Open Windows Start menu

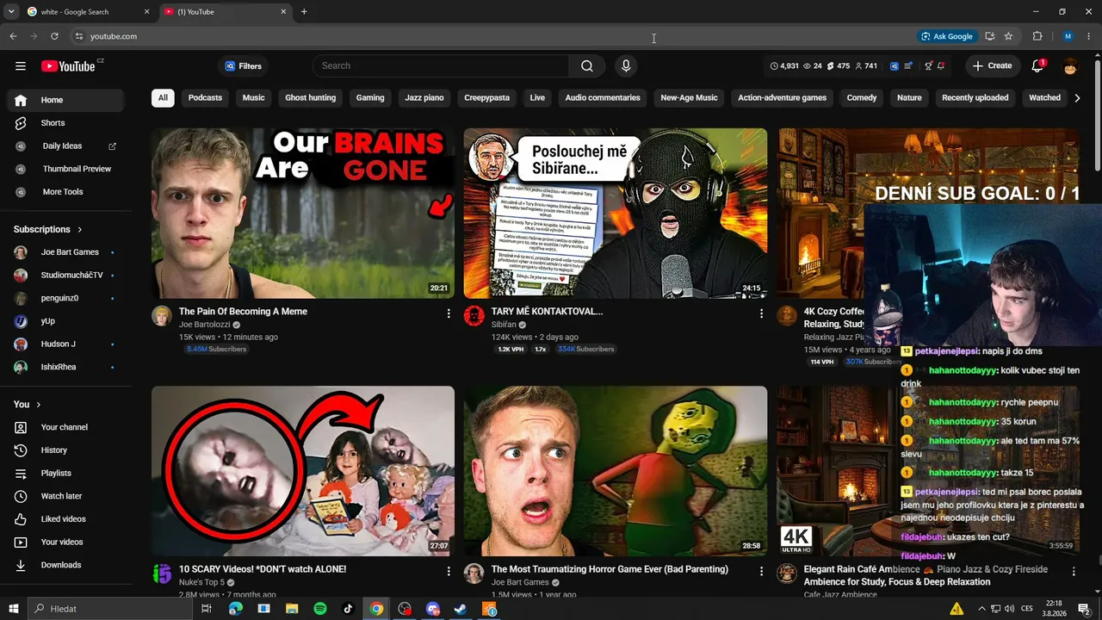(13, 609)
